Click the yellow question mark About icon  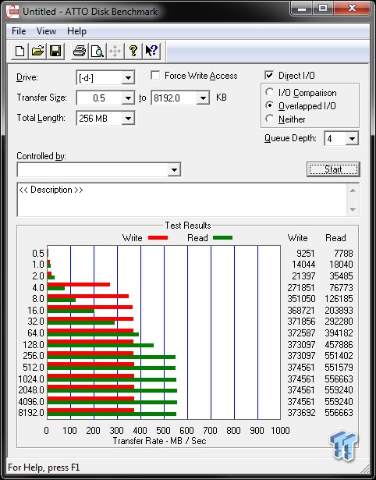[x=133, y=51]
